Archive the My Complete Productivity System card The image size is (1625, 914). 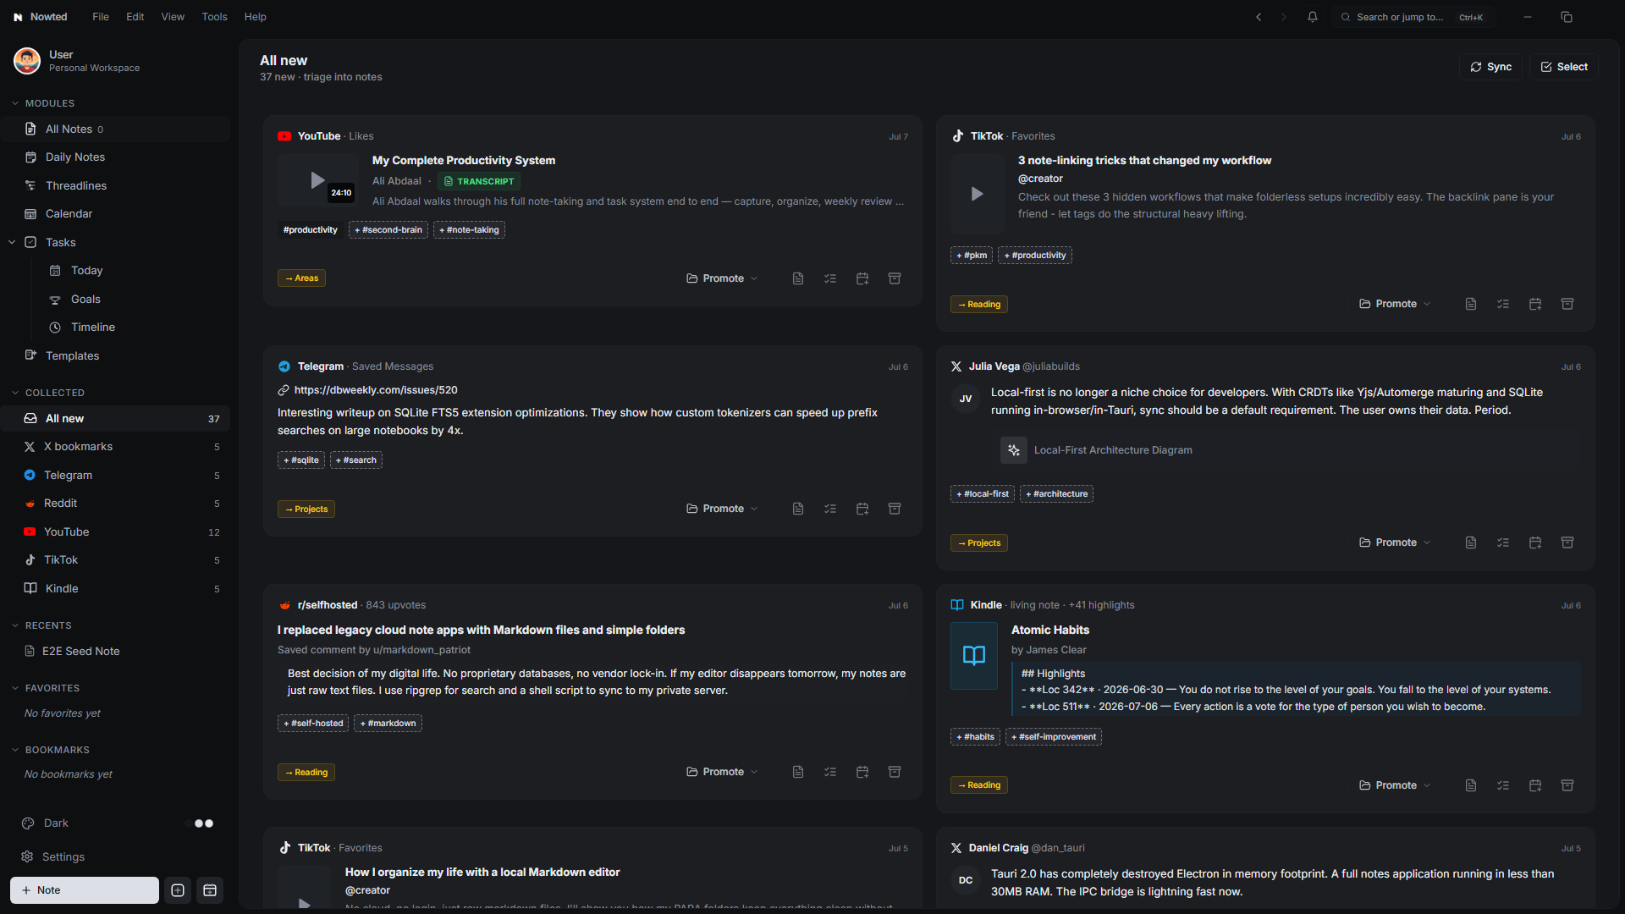click(895, 278)
